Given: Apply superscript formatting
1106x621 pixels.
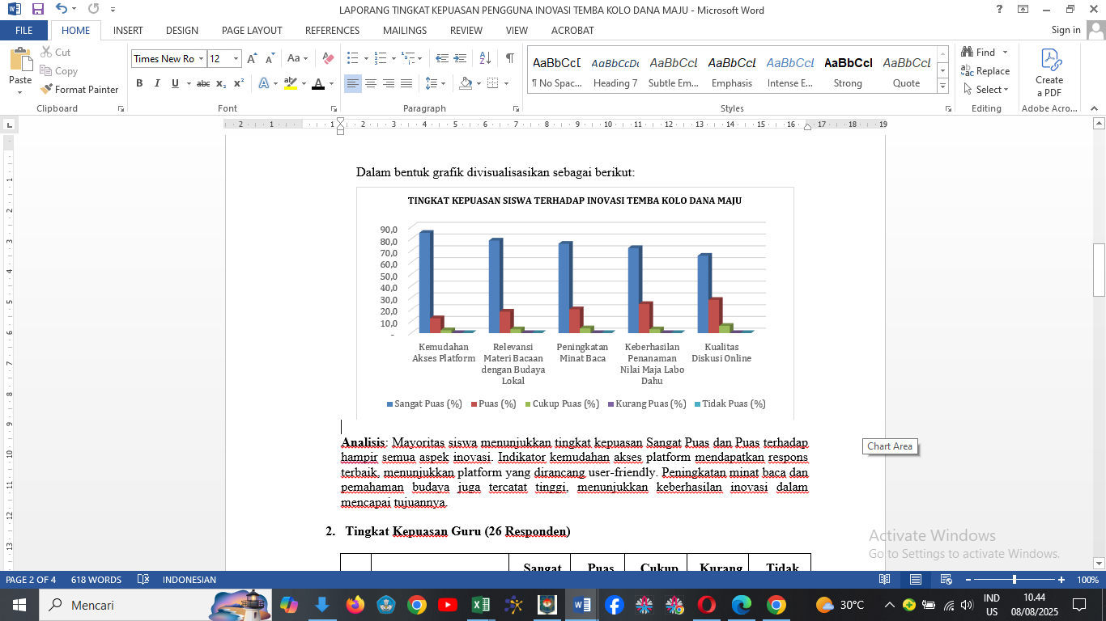Looking at the screenshot, I should (x=239, y=83).
